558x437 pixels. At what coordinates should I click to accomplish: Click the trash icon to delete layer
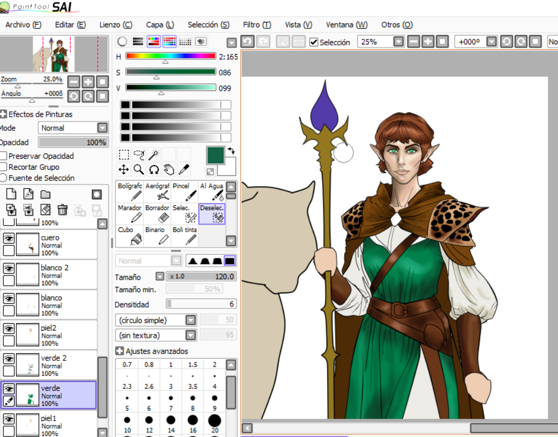point(62,209)
